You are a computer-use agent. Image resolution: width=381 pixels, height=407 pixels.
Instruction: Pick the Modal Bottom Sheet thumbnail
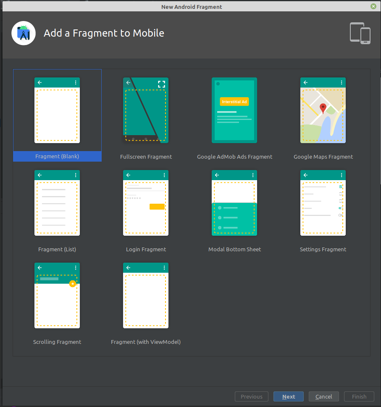(234, 203)
